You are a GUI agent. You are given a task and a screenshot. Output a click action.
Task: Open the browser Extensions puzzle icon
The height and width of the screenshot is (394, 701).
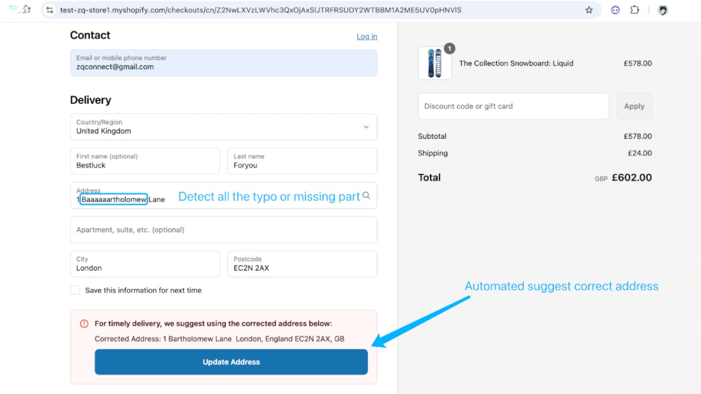(x=635, y=10)
